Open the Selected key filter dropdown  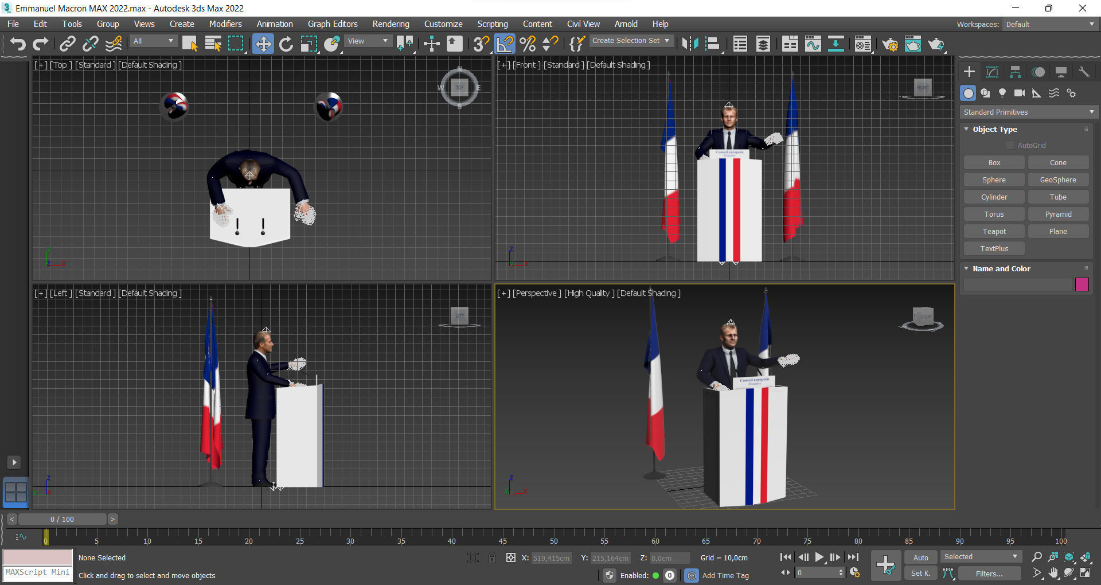pyautogui.click(x=981, y=557)
